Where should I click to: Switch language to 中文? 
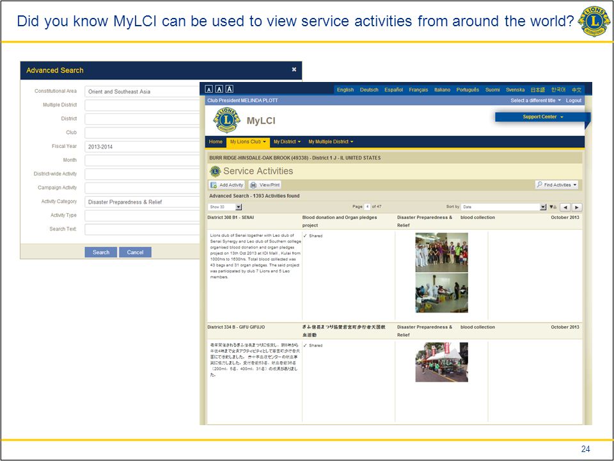point(576,90)
